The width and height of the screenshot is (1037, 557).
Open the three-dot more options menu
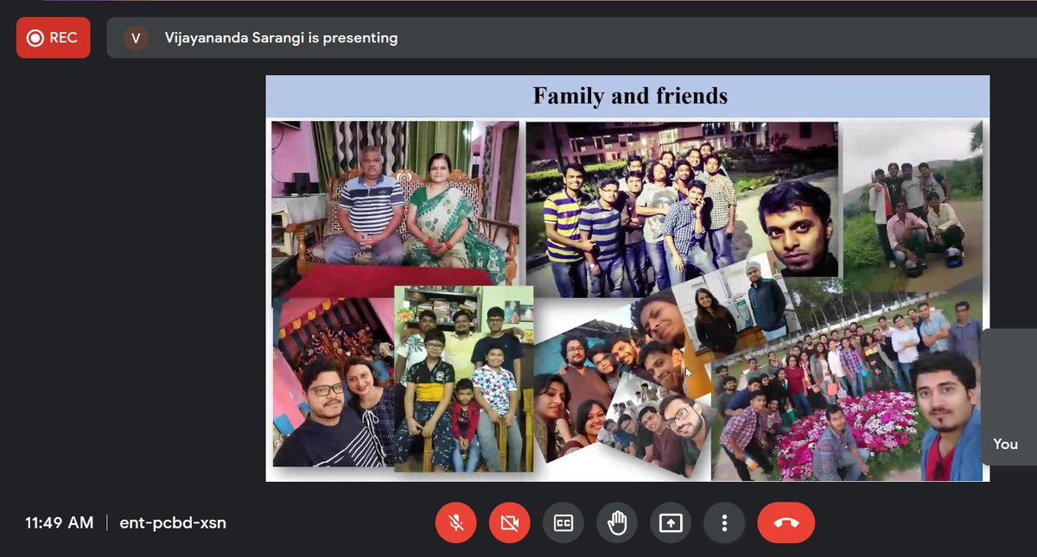pyautogui.click(x=724, y=522)
